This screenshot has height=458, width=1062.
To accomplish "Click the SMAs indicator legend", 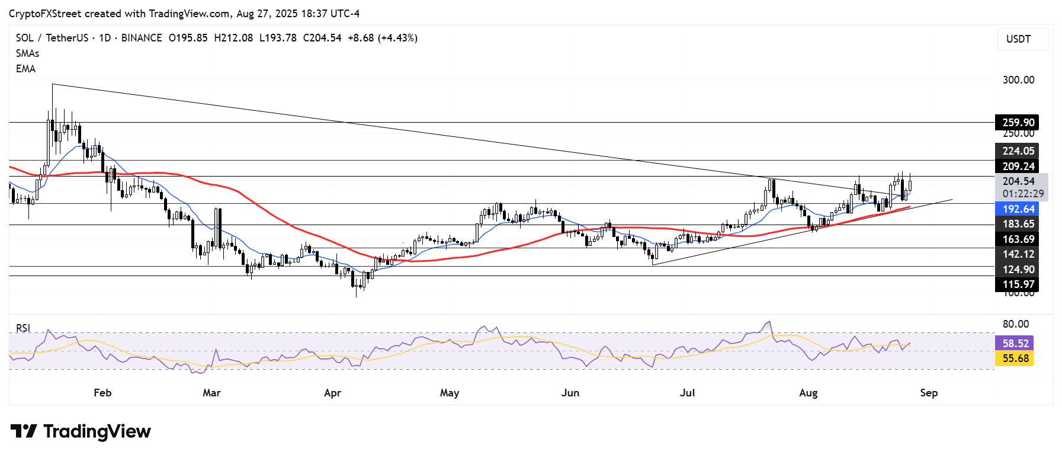I will pyautogui.click(x=27, y=53).
